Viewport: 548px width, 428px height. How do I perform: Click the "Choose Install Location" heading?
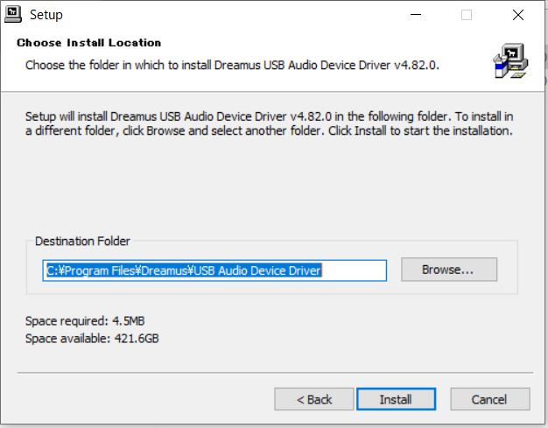click(x=89, y=43)
